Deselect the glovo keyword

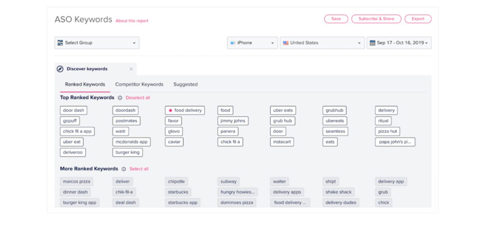(174, 131)
